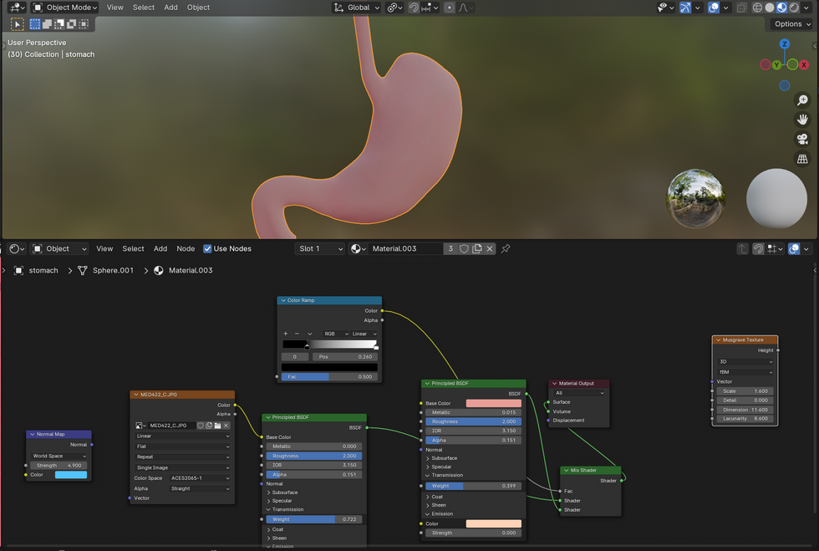This screenshot has height=551, width=819.
Task: Open the shader editor type menu icon
Action: (18, 249)
